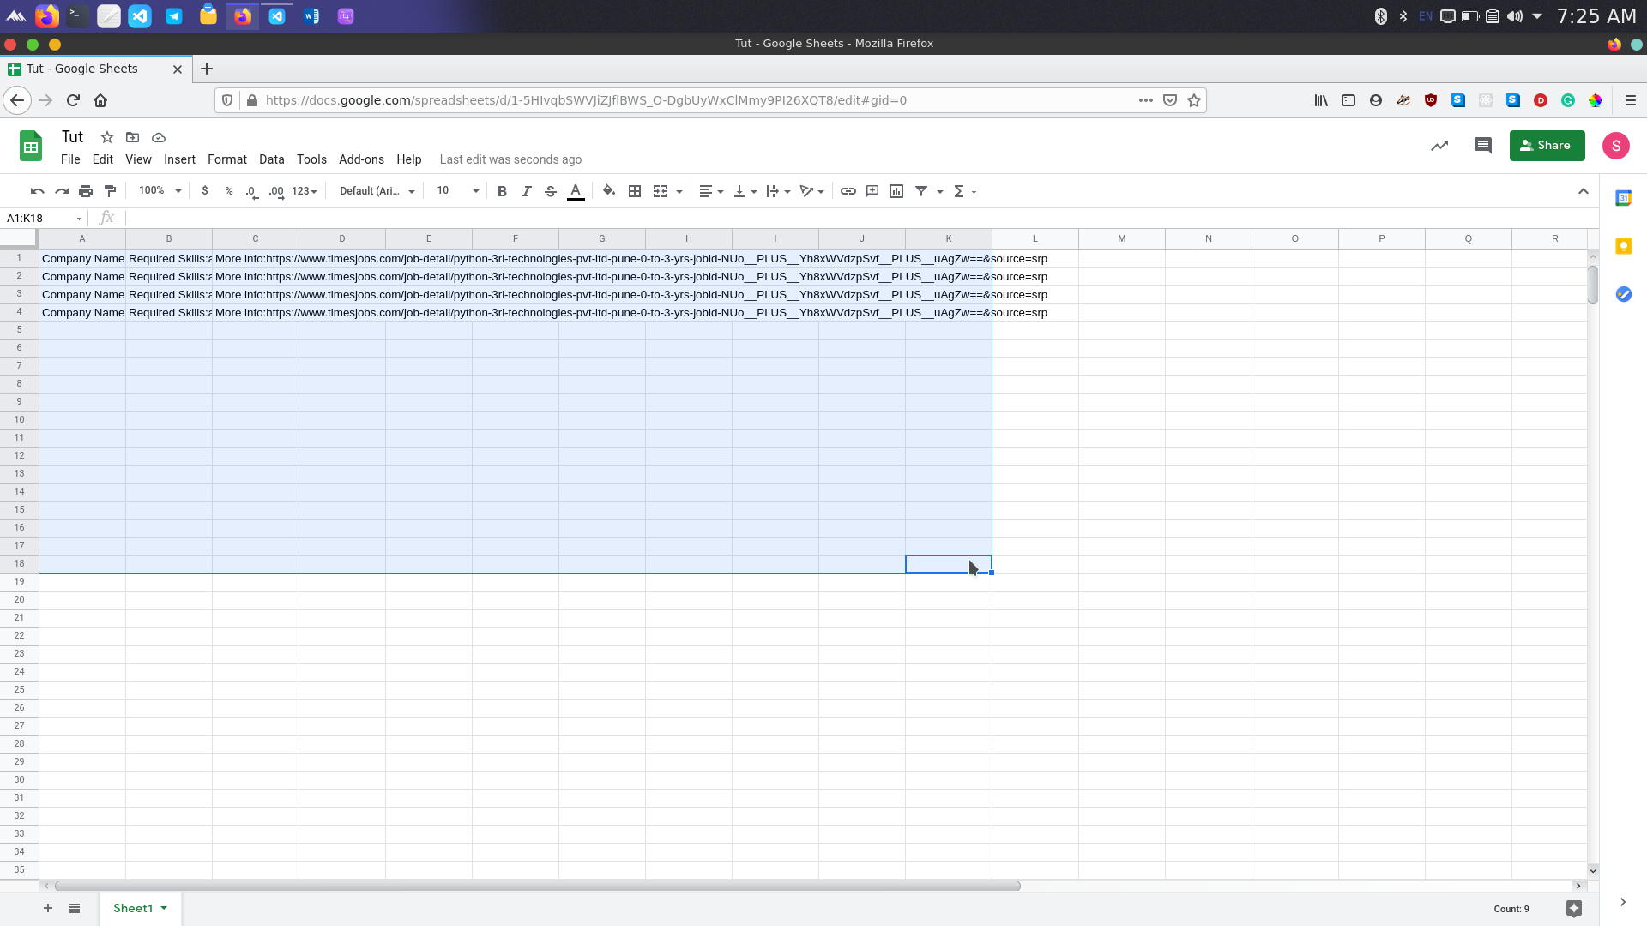Click the print icon in toolbar

[86, 191]
